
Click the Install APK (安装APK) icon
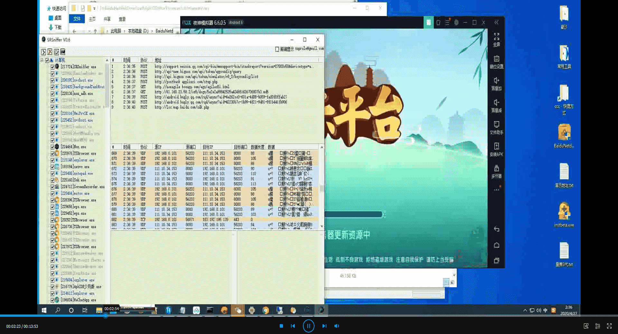tap(496, 149)
